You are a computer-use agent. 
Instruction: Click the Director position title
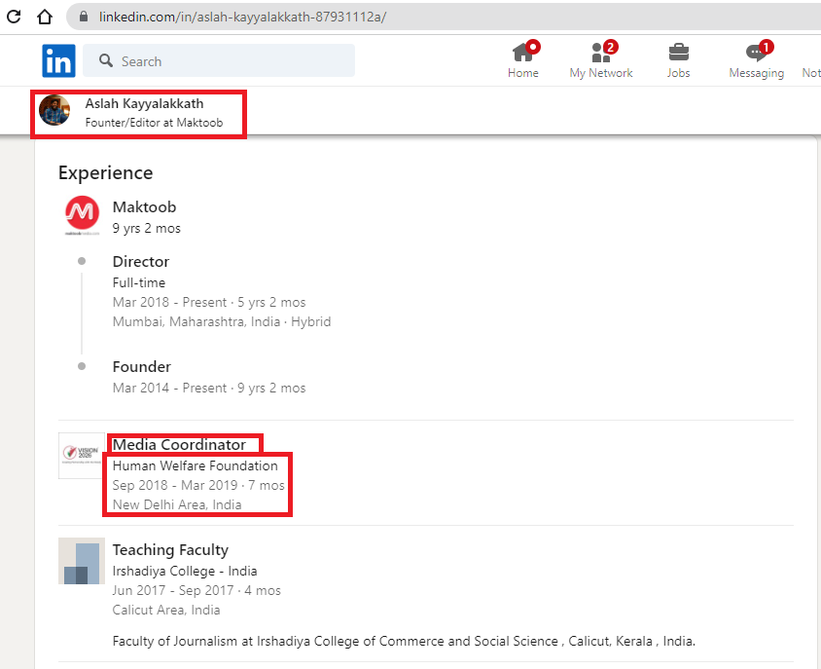click(x=141, y=262)
